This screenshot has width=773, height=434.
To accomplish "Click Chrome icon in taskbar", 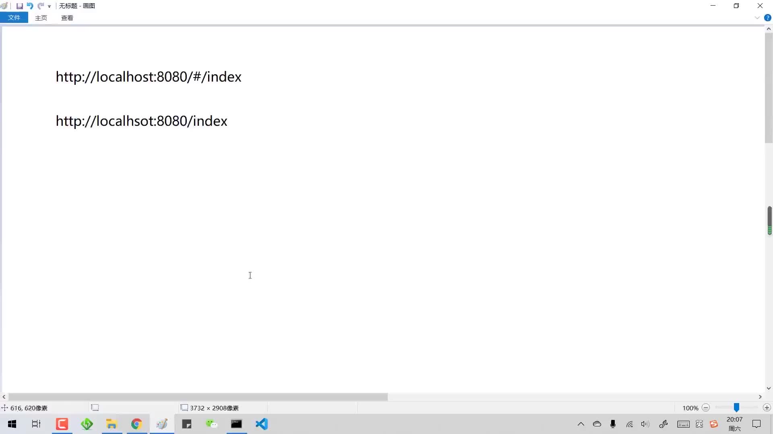I will click(x=137, y=424).
